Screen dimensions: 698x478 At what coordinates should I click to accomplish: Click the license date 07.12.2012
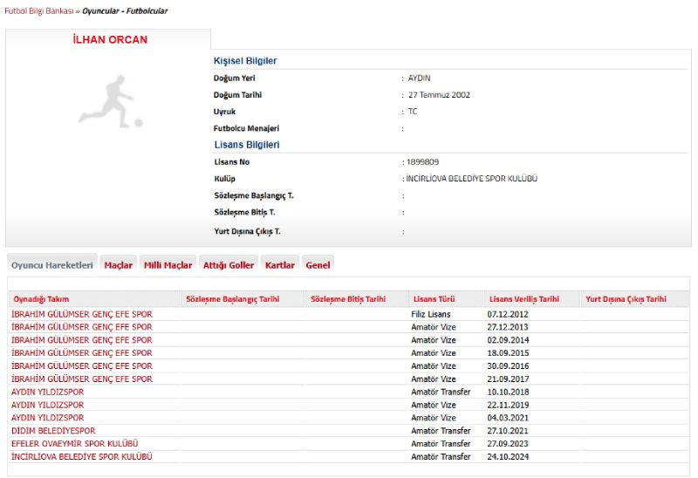pos(508,314)
